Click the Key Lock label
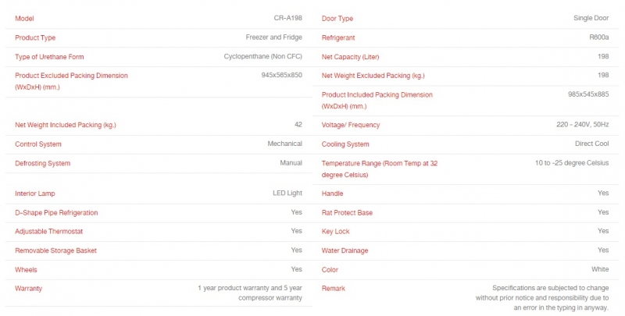 click(x=336, y=231)
